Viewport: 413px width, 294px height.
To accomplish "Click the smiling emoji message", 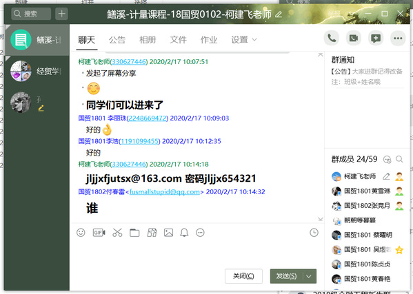I will 94,88.
